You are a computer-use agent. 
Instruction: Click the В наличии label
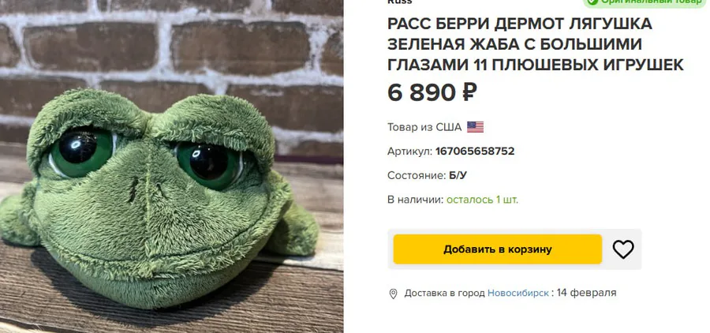tap(415, 200)
